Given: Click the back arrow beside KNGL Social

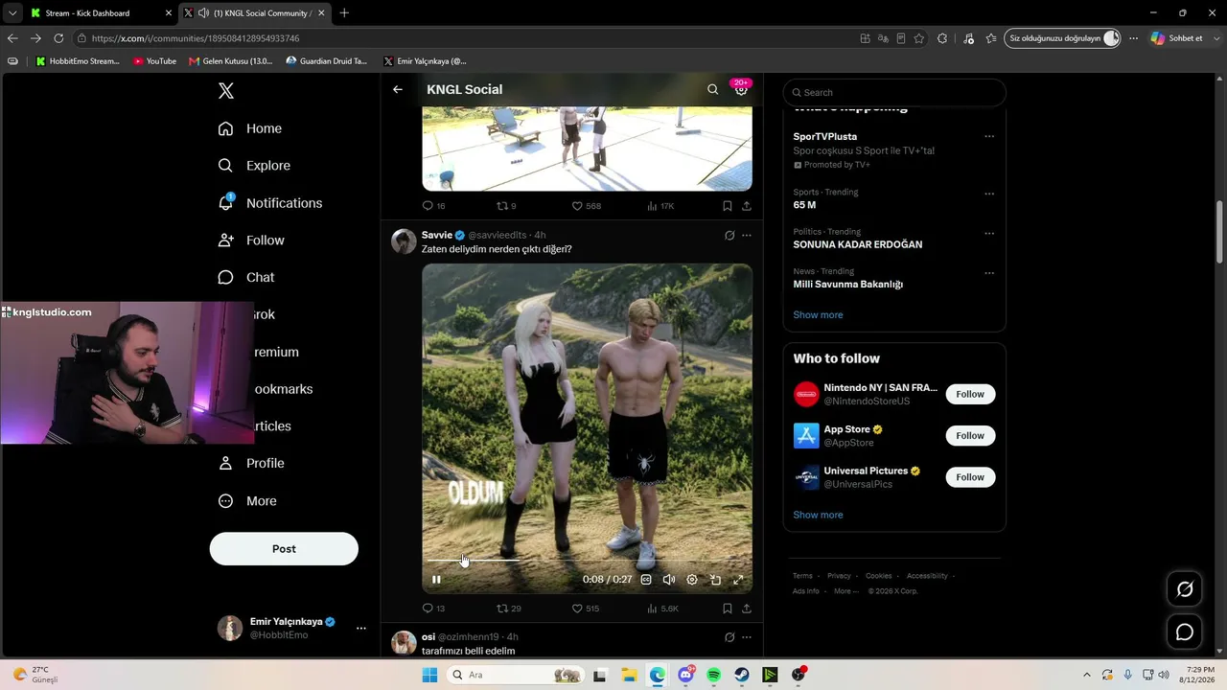Looking at the screenshot, I should (398, 89).
